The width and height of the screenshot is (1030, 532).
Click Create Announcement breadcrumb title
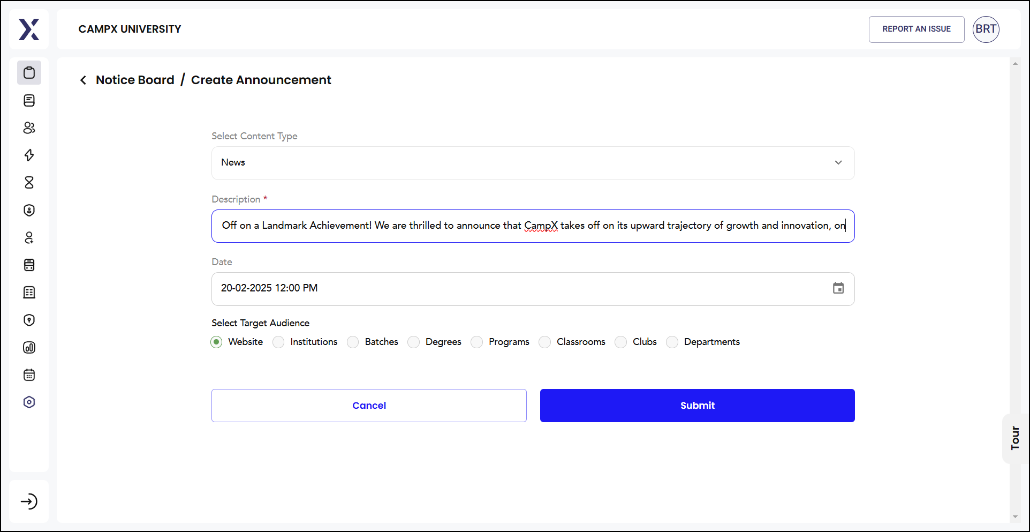pos(261,80)
